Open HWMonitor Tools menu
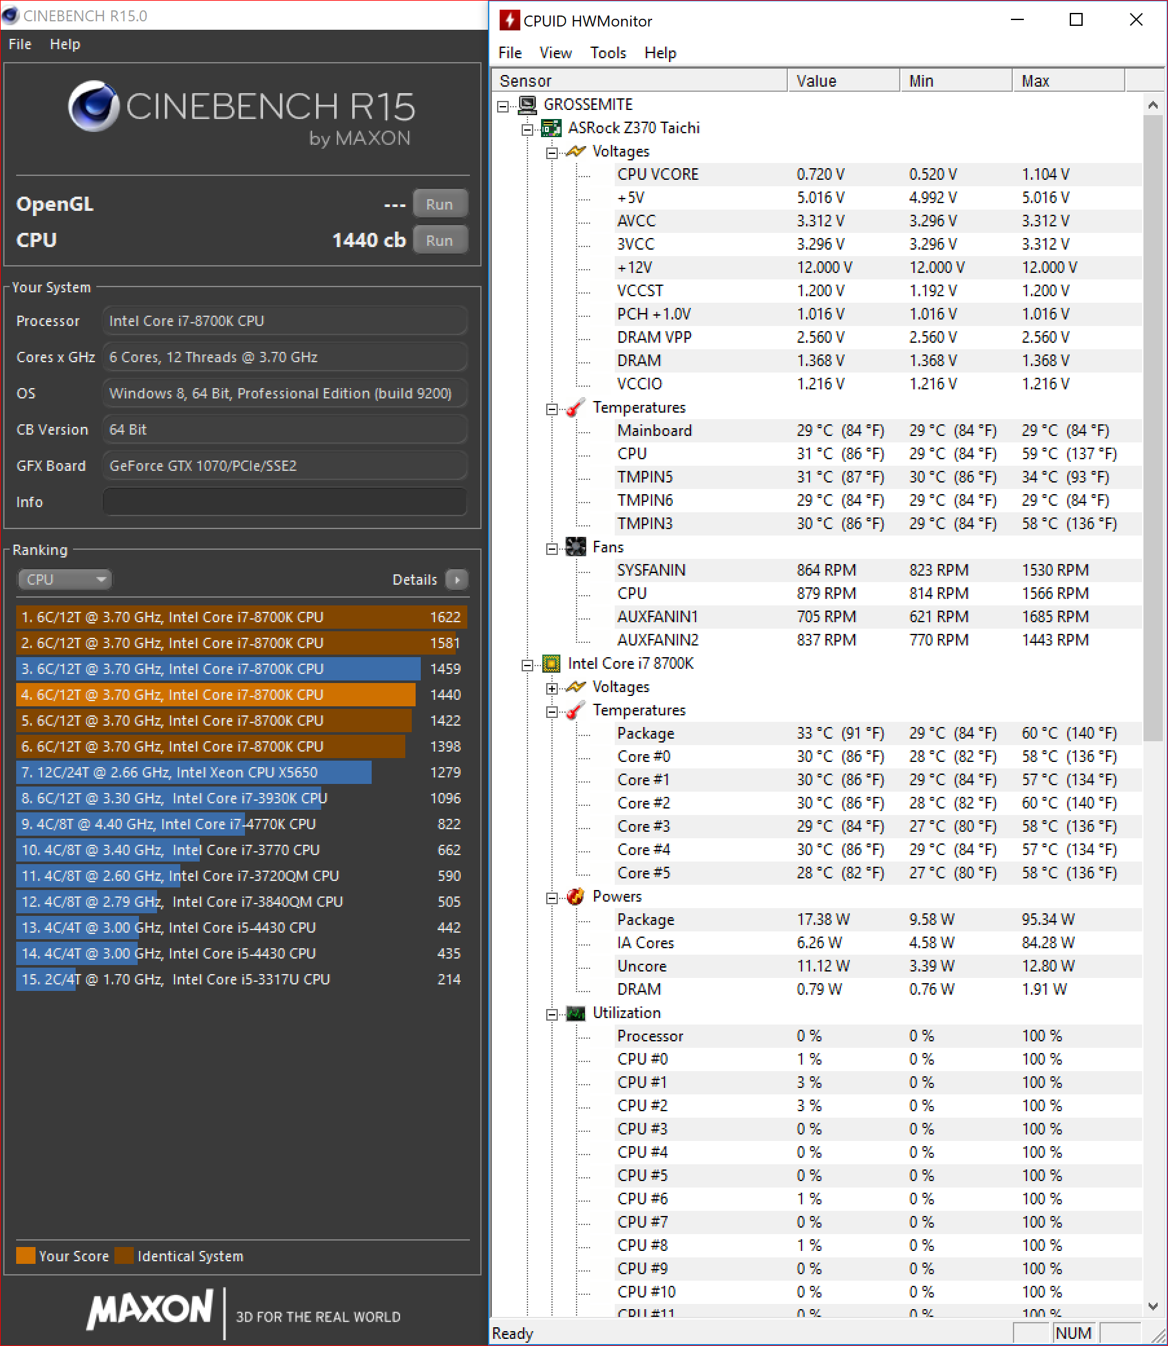The height and width of the screenshot is (1346, 1168). pyautogui.click(x=608, y=53)
